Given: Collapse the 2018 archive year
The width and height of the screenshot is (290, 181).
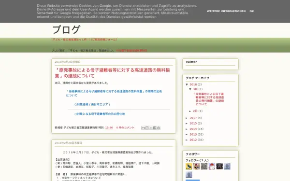Looking at the screenshot, I should [x=187, y=84].
